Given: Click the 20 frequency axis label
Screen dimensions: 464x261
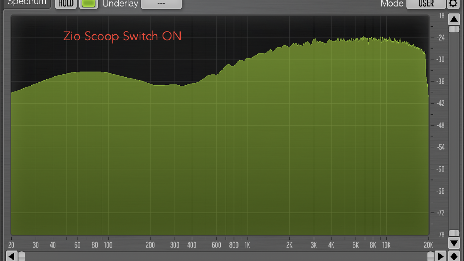Looking at the screenshot, I should pyautogui.click(x=11, y=245).
